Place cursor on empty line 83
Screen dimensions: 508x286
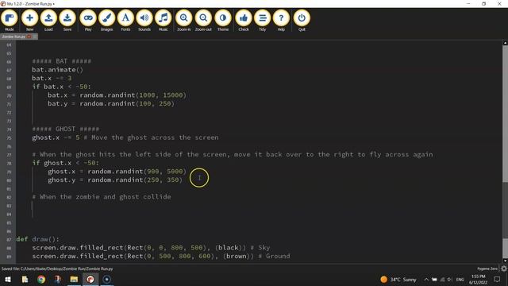click(260, 206)
